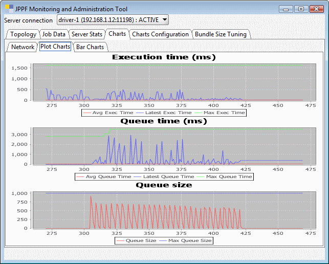Image resolution: width=329 pixels, height=264 pixels.
Task: Click the Queue size chart plot
Action: click(174, 210)
